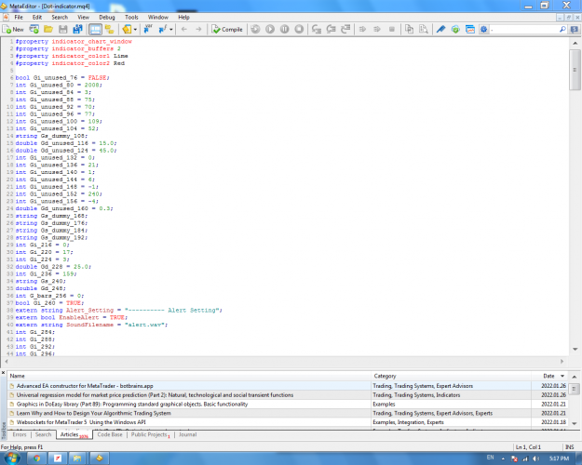The width and height of the screenshot is (582, 465).
Task: Select the Articles tab
Action: [x=74, y=434]
